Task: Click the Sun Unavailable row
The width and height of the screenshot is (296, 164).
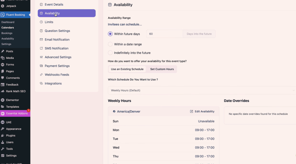Action: point(163,121)
